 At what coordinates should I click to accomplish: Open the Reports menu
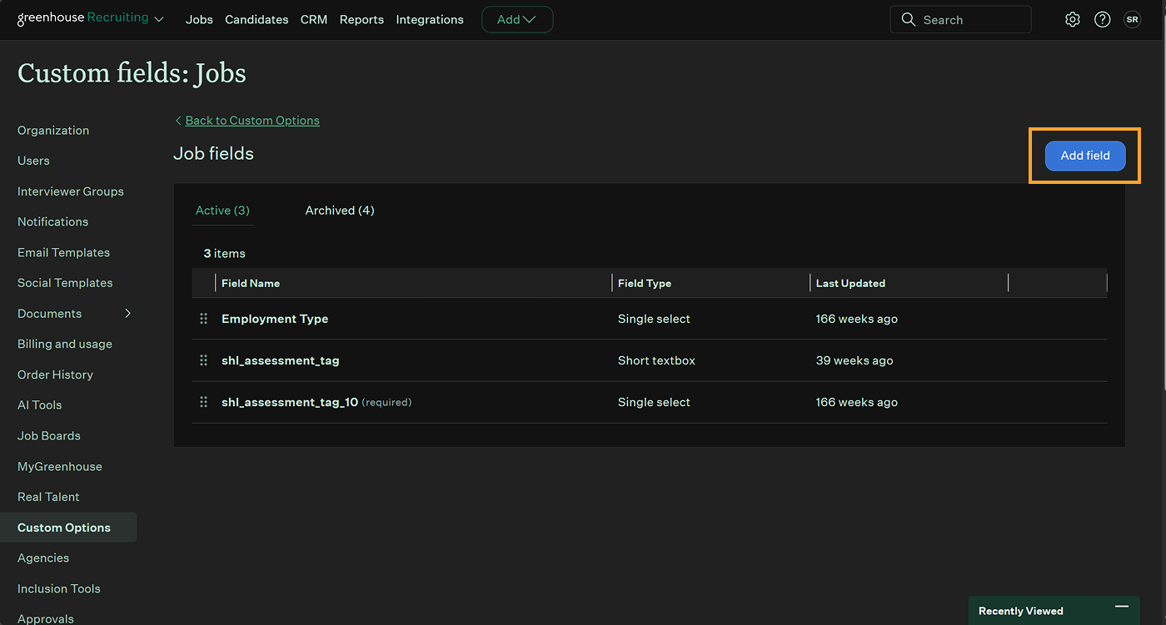click(361, 19)
